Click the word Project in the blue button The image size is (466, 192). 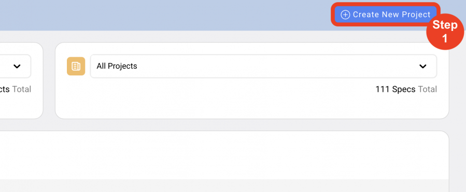(416, 15)
